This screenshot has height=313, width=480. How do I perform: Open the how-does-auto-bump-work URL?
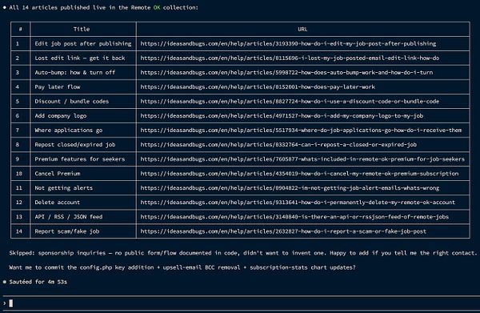point(286,72)
